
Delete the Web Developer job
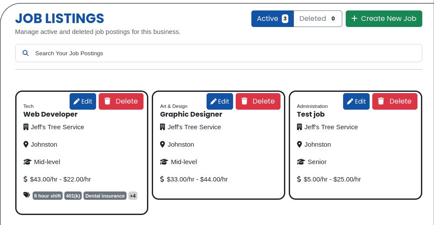tap(121, 101)
